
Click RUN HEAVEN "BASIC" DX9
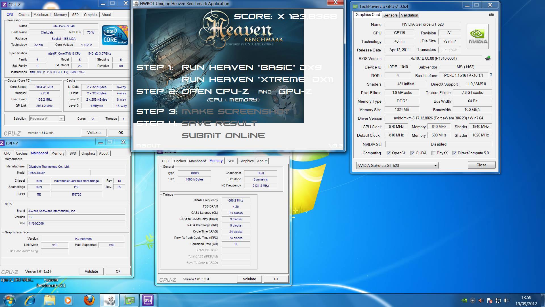251,68
